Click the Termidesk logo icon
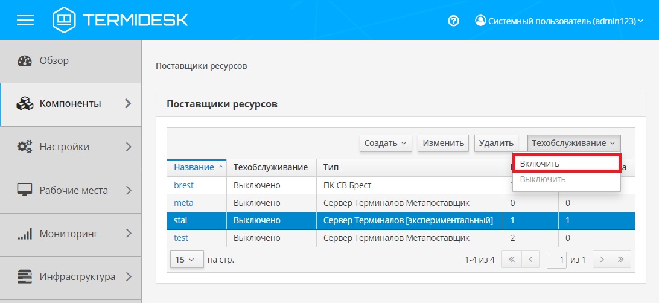The width and height of the screenshot is (659, 303). [x=64, y=20]
